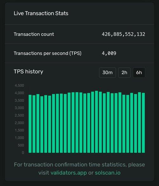Click the Live Transaction Stats heading

point(41,13)
